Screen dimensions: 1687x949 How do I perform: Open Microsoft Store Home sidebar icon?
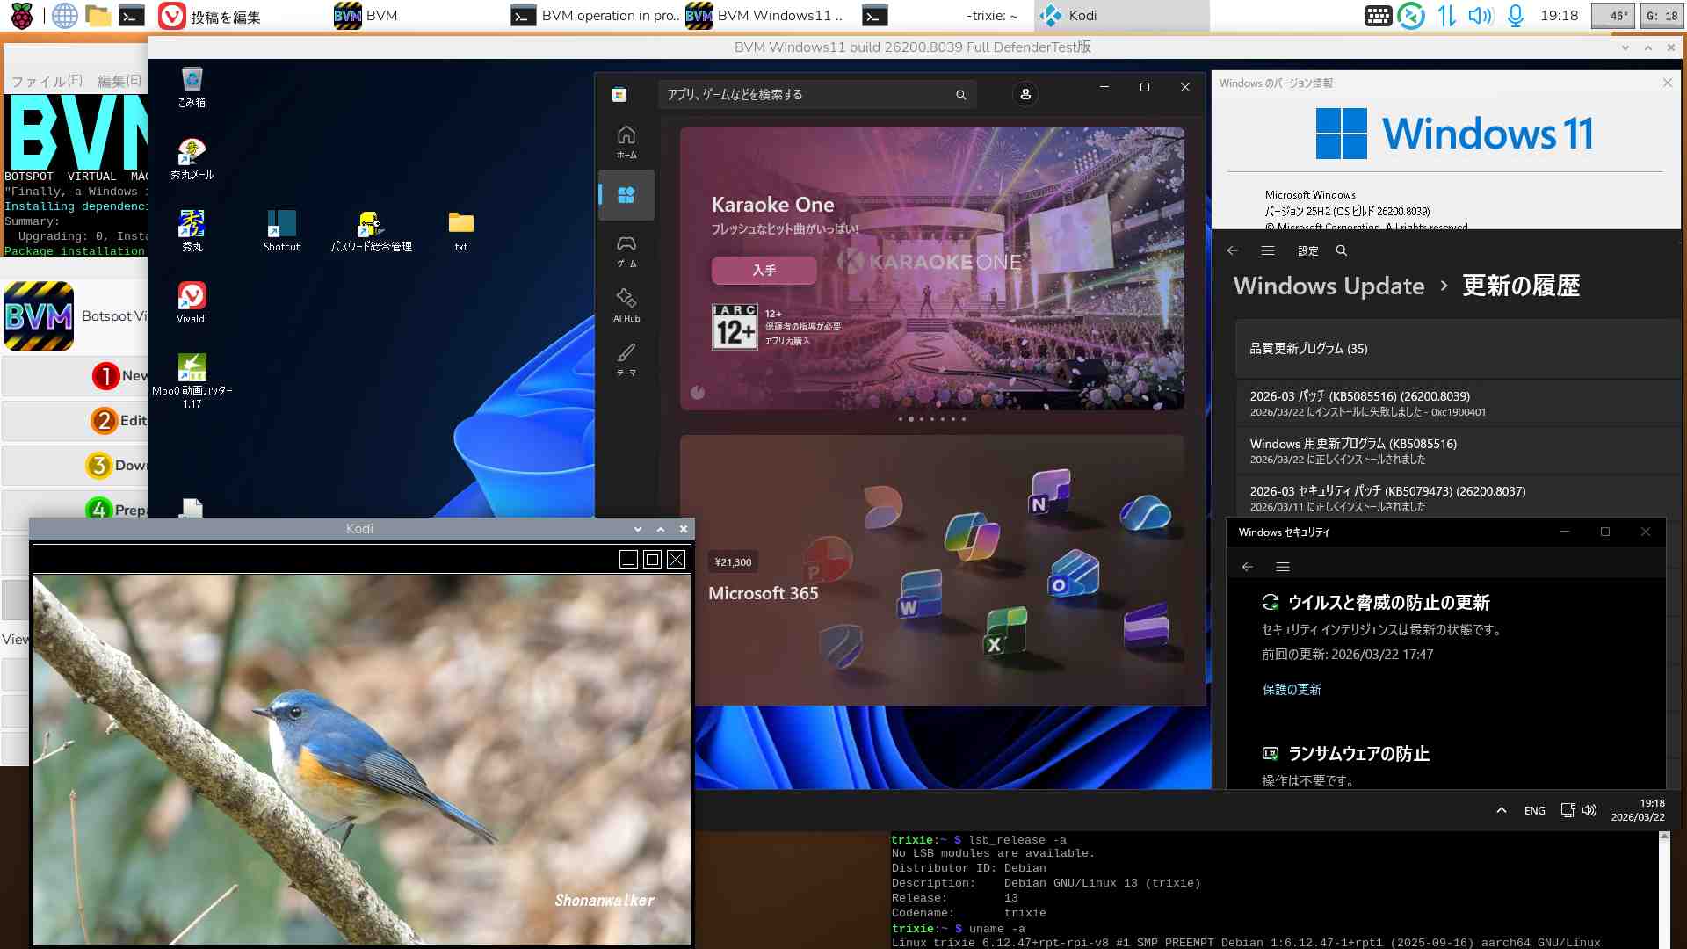pos(626,141)
